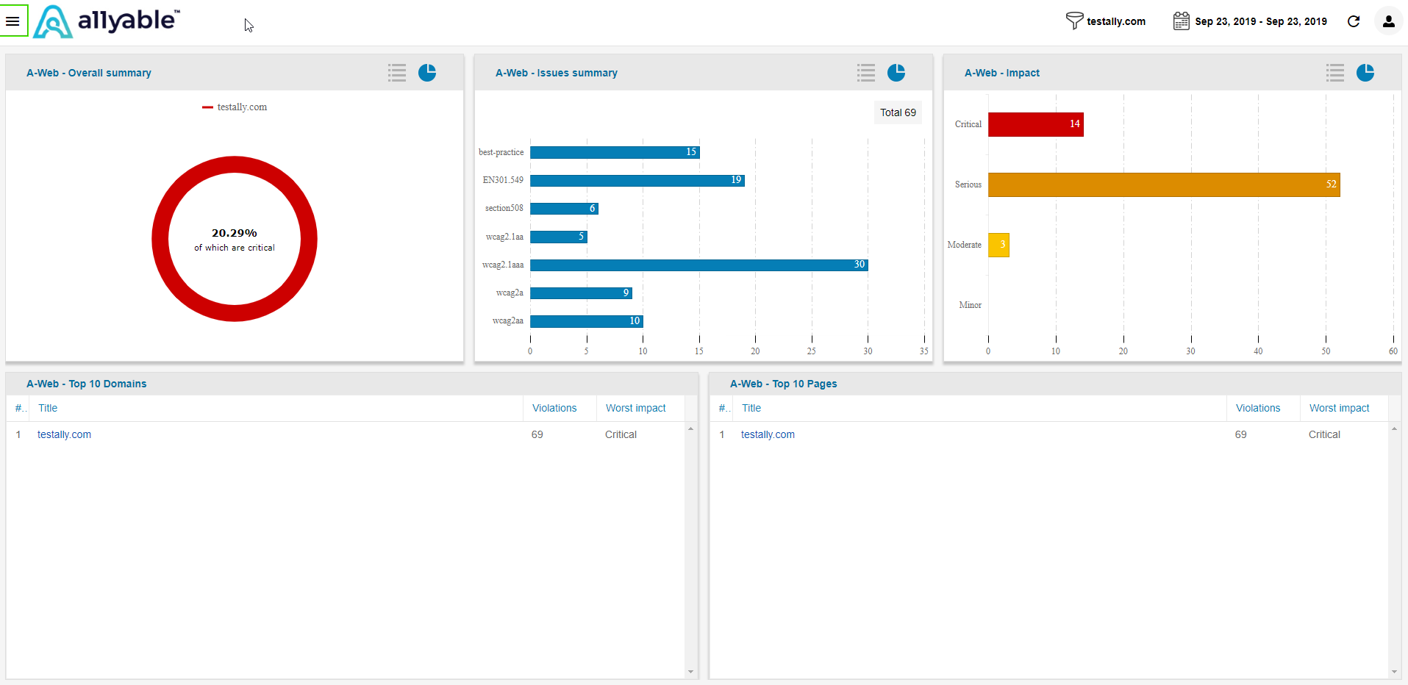
Task: Click the refresh icon in header
Action: [x=1354, y=21]
